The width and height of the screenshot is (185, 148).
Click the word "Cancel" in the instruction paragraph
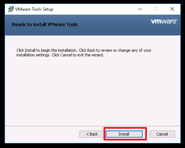[66, 55]
